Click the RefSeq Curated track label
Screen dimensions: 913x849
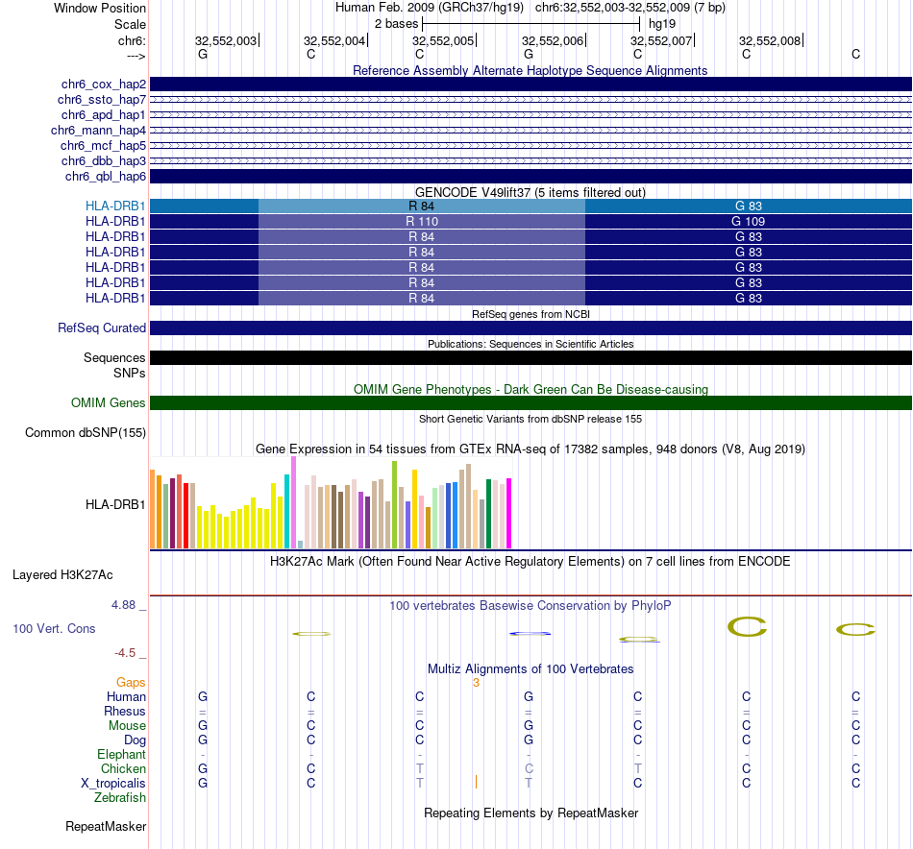coord(102,328)
